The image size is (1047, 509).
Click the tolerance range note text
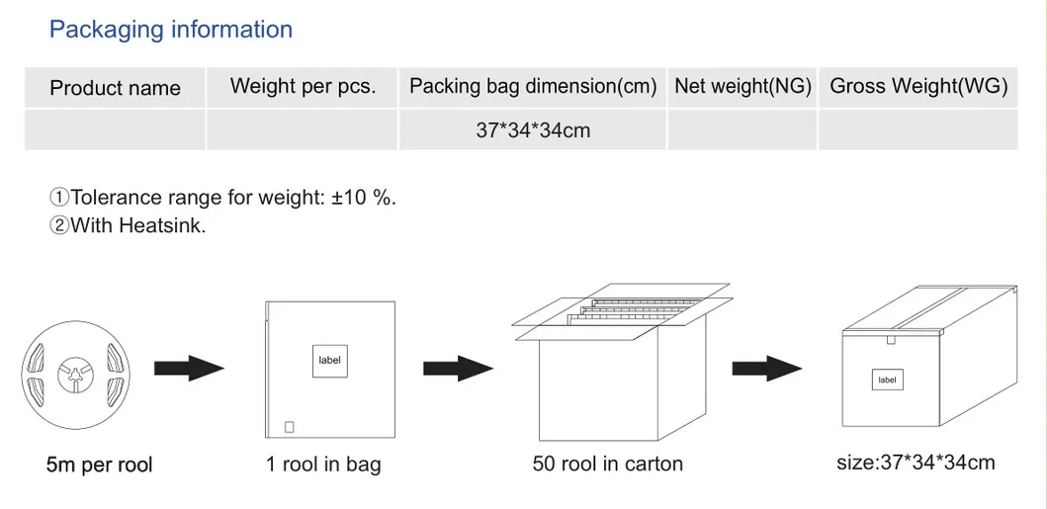pos(223,197)
